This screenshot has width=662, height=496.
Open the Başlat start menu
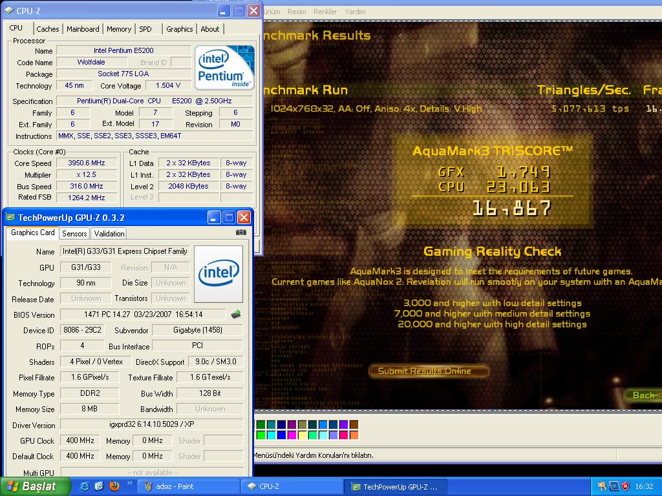35,486
